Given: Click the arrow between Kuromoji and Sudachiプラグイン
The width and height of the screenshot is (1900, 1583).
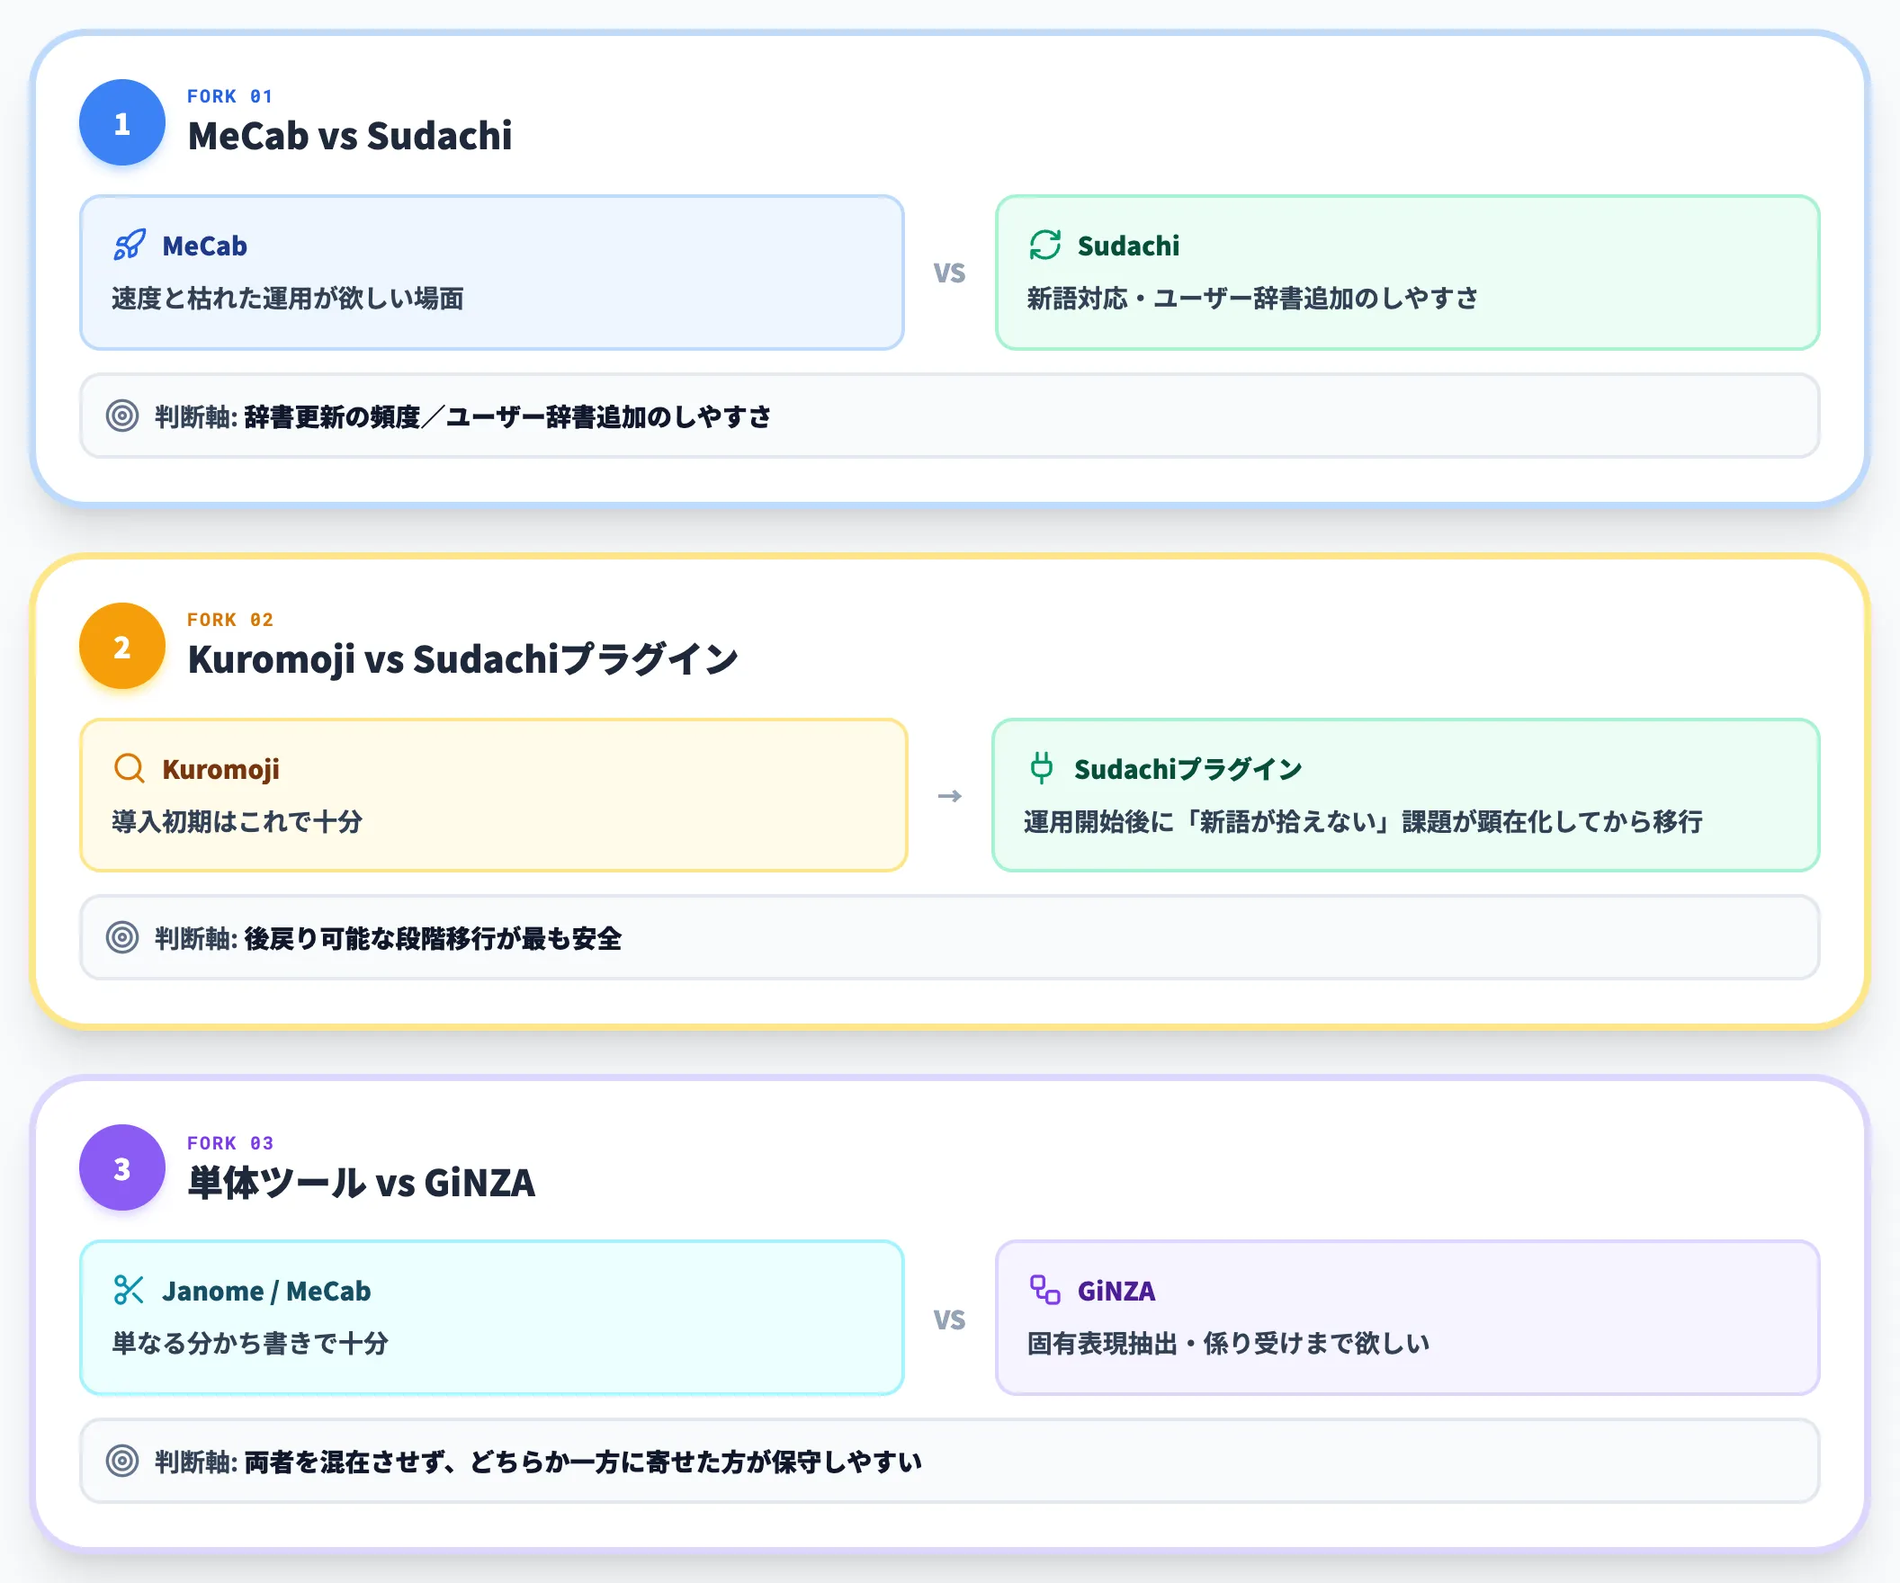Looking at the screenshot, I should point(949,796).
